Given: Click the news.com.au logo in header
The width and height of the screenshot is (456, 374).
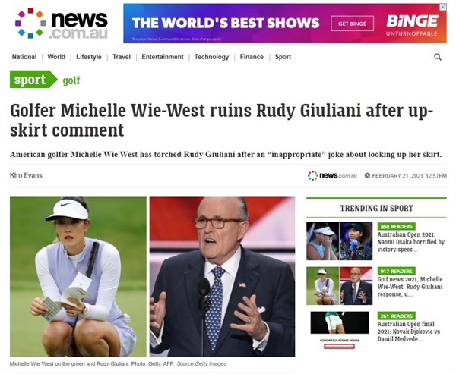Looking at the screenshot, I should point(61,24).
